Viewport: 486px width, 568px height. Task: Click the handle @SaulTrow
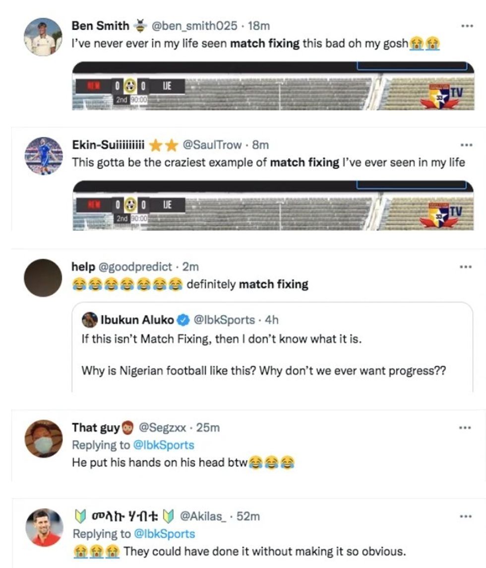click(x=211, y=144)
